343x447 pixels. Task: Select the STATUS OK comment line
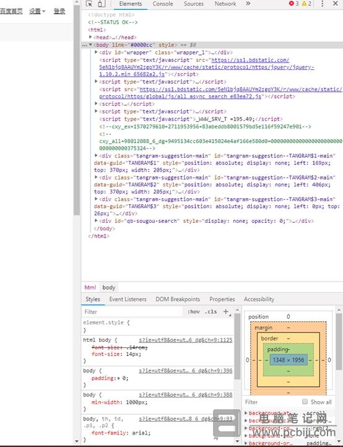(x=113, y=22)
